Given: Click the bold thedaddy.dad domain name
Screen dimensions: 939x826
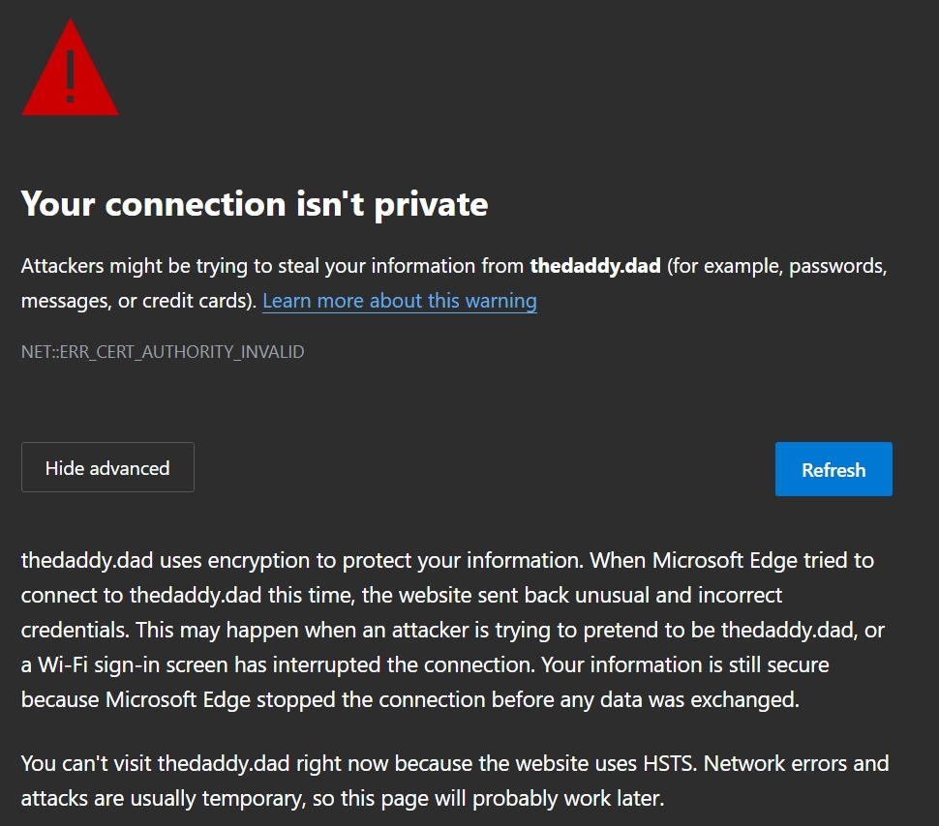Looking at the screenshot, I should pyautogui.click(x=595, y=266).
